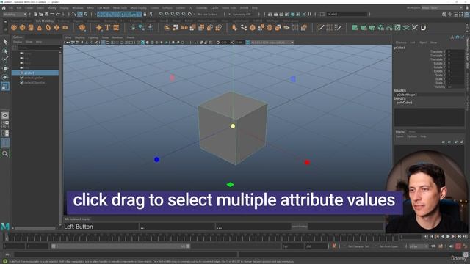The image size is (470, 264).
Task: Click the first green shelf icon
Action: 355,28
